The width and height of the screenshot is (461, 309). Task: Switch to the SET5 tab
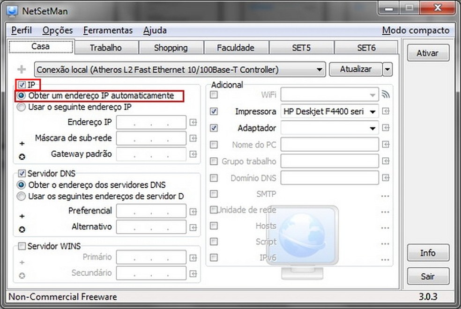coord(301,48)
